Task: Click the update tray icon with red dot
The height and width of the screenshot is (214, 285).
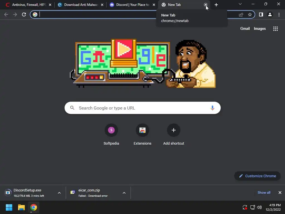Action: point(245,207)
